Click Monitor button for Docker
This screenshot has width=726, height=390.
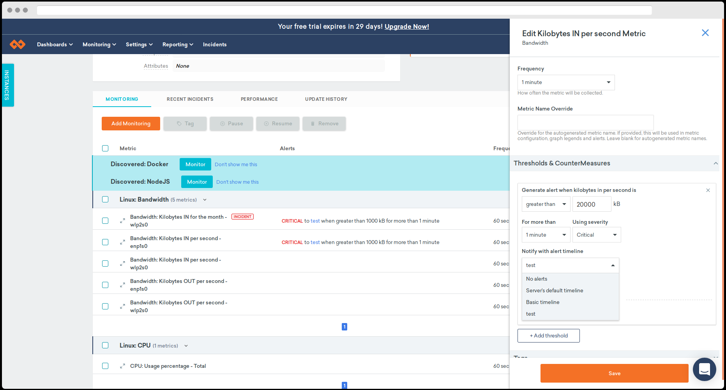[195, 164]
